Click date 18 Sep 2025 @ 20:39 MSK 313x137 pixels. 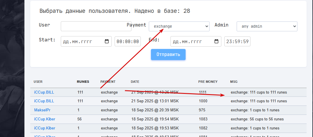[x=155, y=110]
